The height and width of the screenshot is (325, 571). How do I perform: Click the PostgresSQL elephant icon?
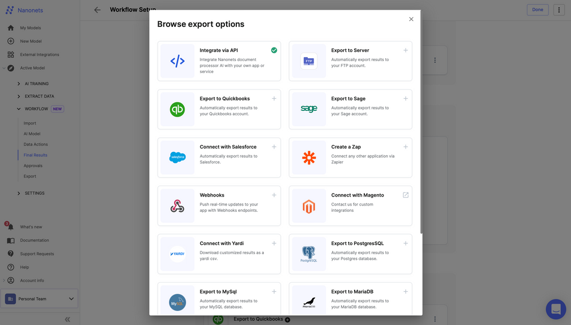coord(309,254)
